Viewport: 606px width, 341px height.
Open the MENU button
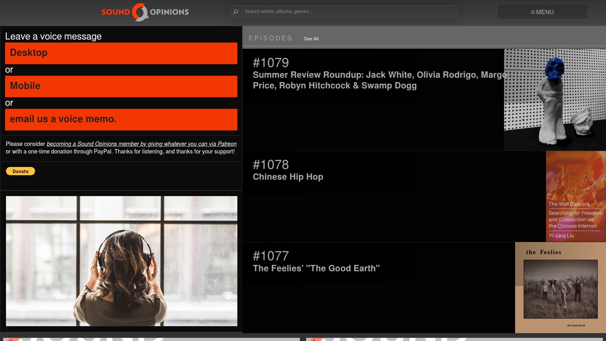point(542,12)
